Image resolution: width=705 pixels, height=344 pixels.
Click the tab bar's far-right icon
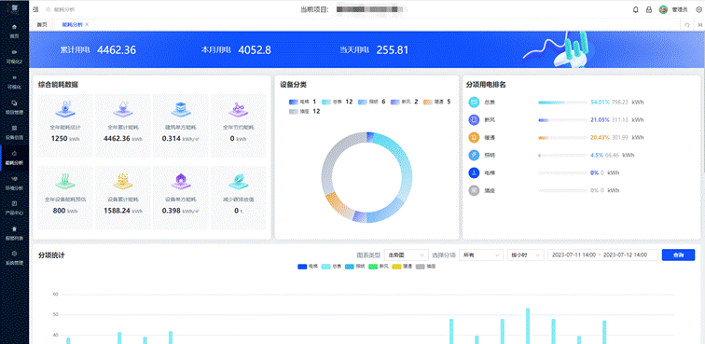tap(700, 25)
